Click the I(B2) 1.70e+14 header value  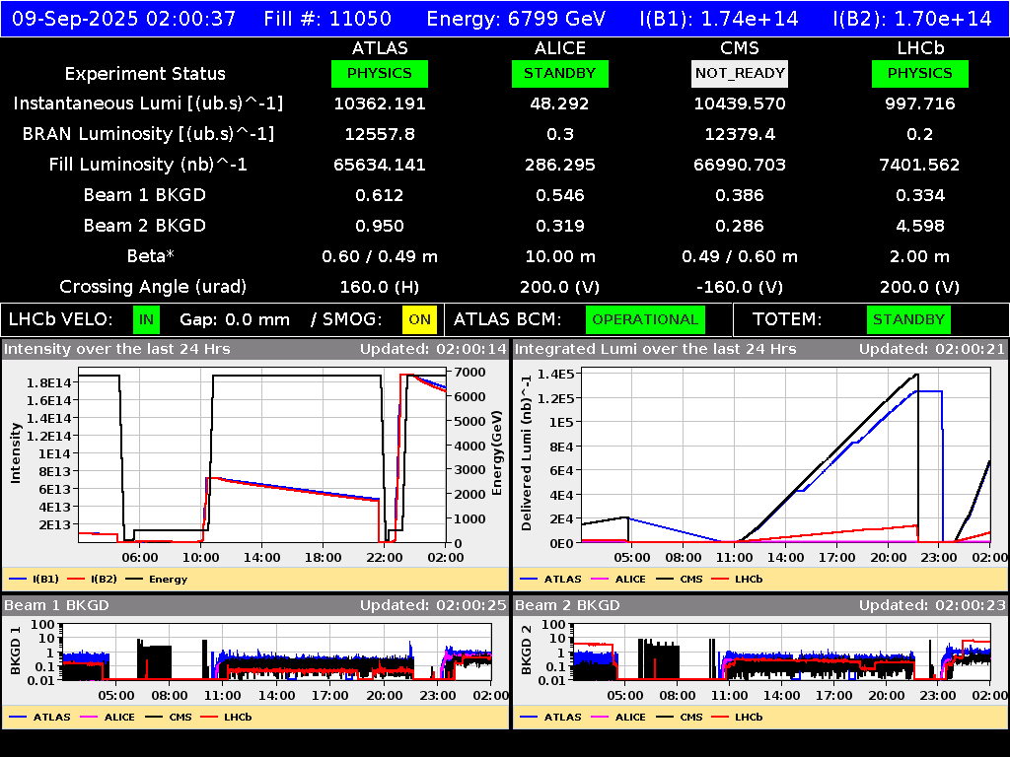point(912,19)
